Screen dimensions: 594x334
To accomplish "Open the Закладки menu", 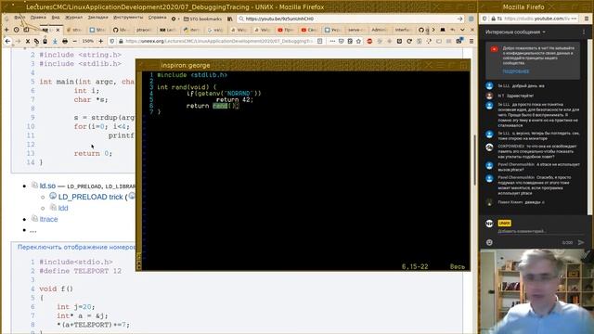I will click(97, 18).
